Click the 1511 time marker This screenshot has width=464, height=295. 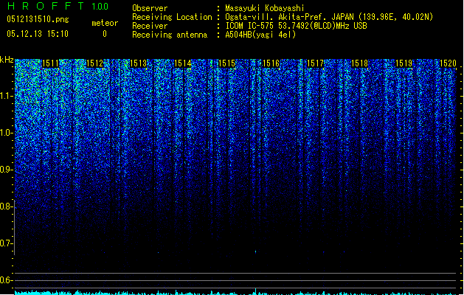coord(51,63)
